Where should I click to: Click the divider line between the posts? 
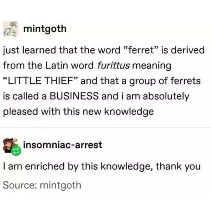pyautogui.click(x=105, y=127)
